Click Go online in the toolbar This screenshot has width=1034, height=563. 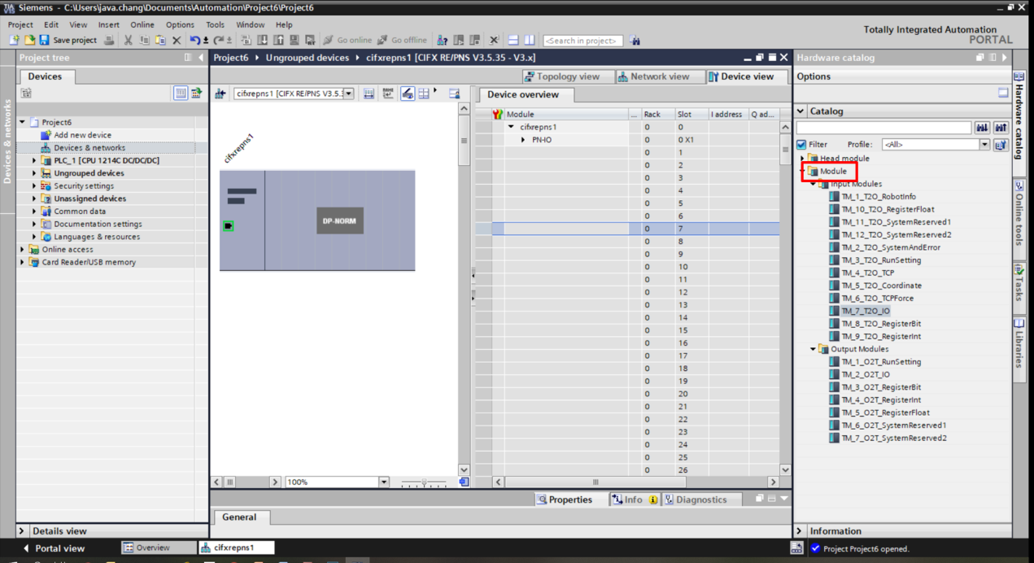(348, 40)
